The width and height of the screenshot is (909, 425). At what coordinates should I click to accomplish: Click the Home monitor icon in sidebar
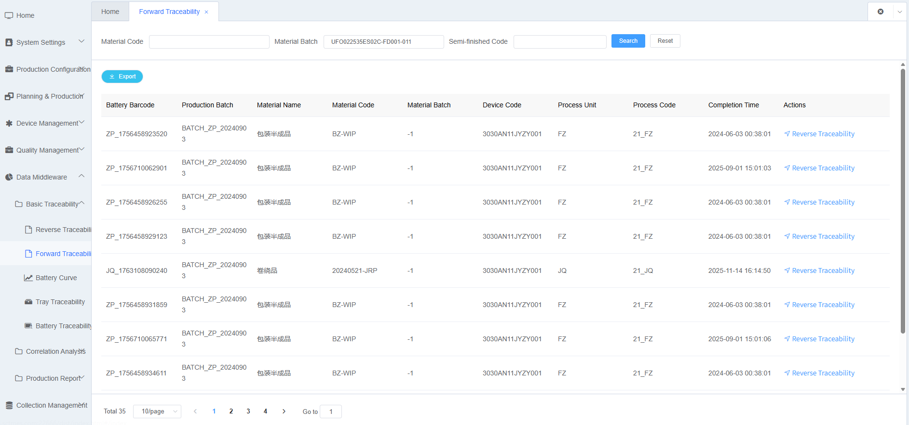pos(9,15)
